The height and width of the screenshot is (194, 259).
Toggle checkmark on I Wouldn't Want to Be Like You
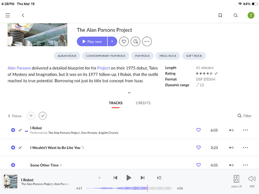tap(20, 147)
